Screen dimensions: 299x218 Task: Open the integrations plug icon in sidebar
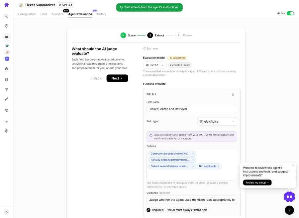(7, 89)
